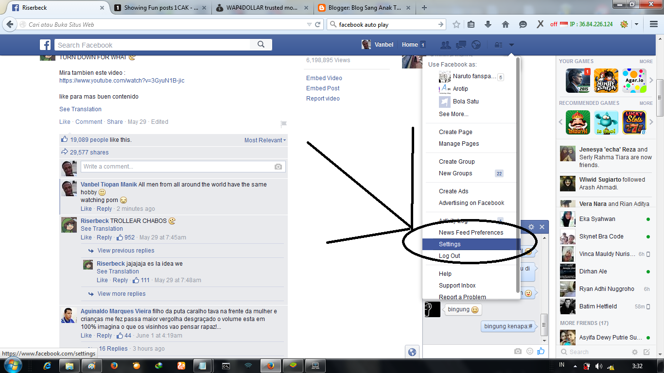Click the Write a comment field
This screenshot has width=664, height=373.
coord(183,167)
